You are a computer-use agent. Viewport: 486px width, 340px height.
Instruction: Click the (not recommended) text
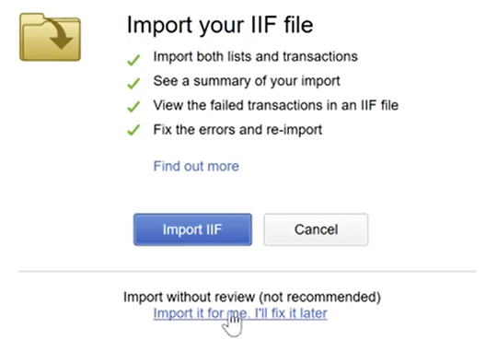320,298
